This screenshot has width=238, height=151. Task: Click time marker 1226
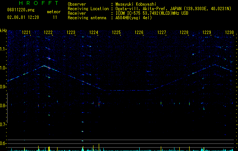pos(139,32)
